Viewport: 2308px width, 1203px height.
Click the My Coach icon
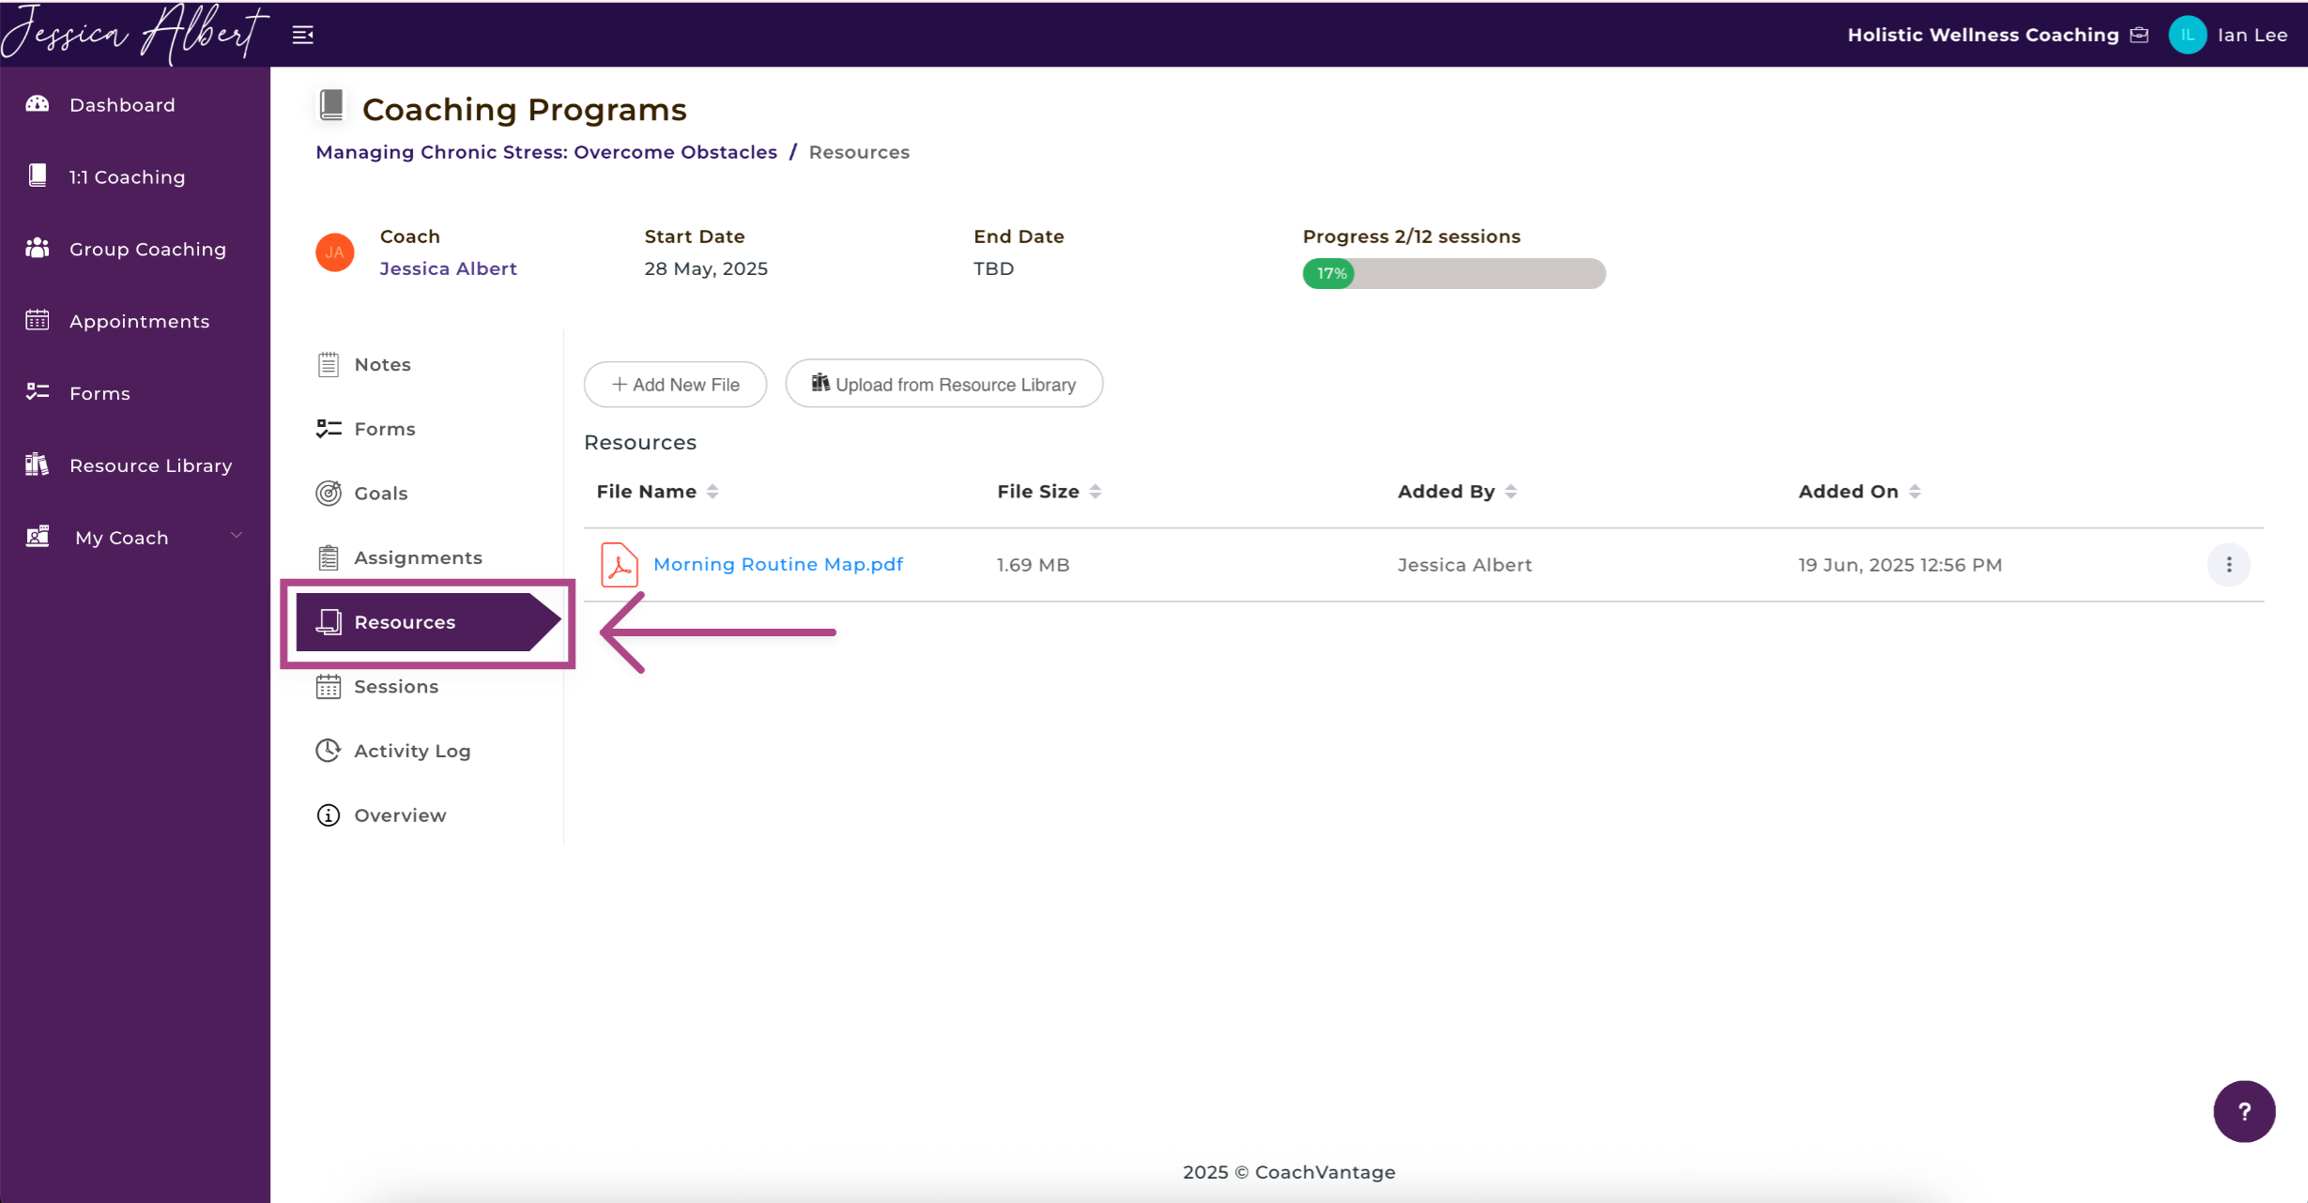coord(38,537)
